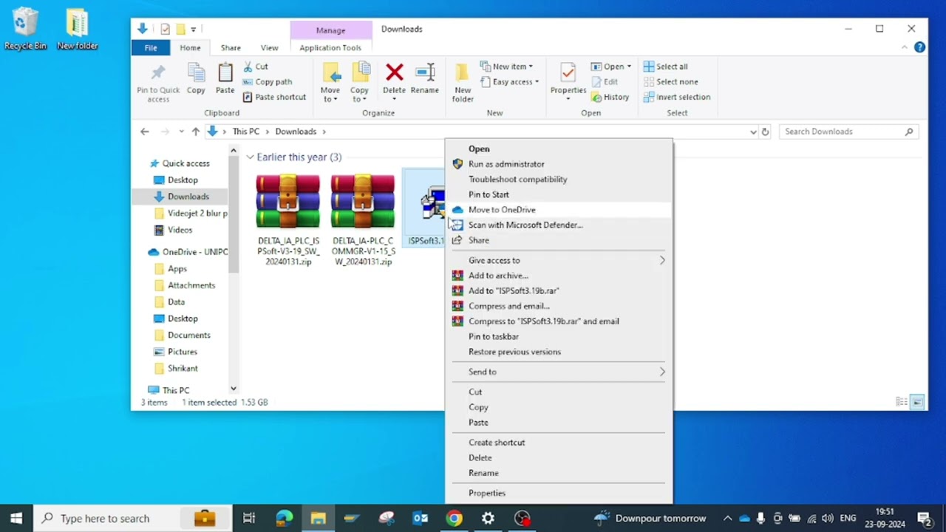The height and width of the screenshot is (532, 946).
Task: Refresh the Downloads folder
Action: pos(765,132)
